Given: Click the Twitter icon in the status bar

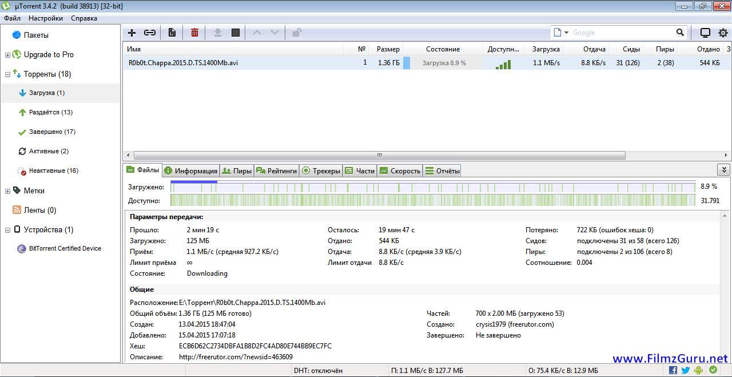Looking at the screenshot, I should (x=685, y=370).
